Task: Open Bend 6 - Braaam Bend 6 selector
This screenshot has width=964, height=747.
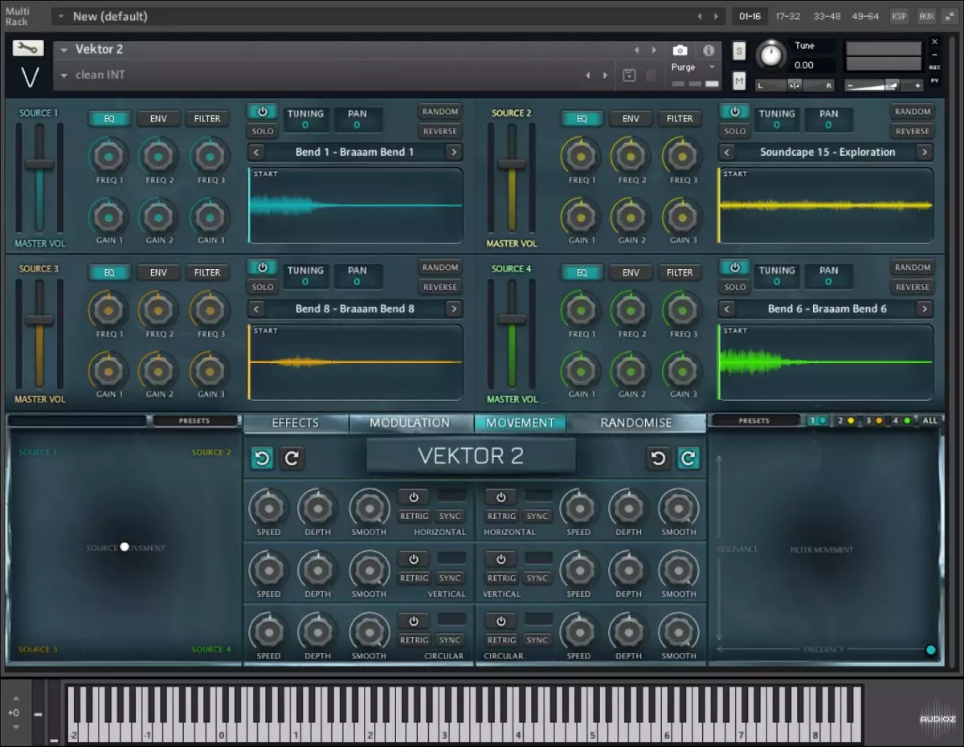Action: pos(827,308)
